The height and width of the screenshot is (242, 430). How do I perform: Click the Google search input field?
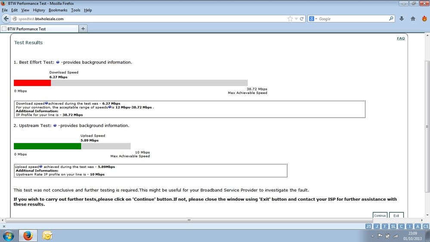[353, 19]
